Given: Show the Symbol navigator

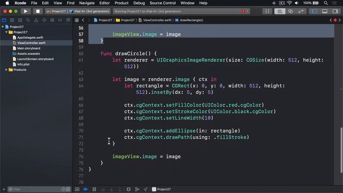Looking at the screenshot, I should (x=20, y=20).
